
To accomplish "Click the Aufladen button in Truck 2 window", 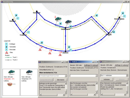I will [x=107, y=79].
